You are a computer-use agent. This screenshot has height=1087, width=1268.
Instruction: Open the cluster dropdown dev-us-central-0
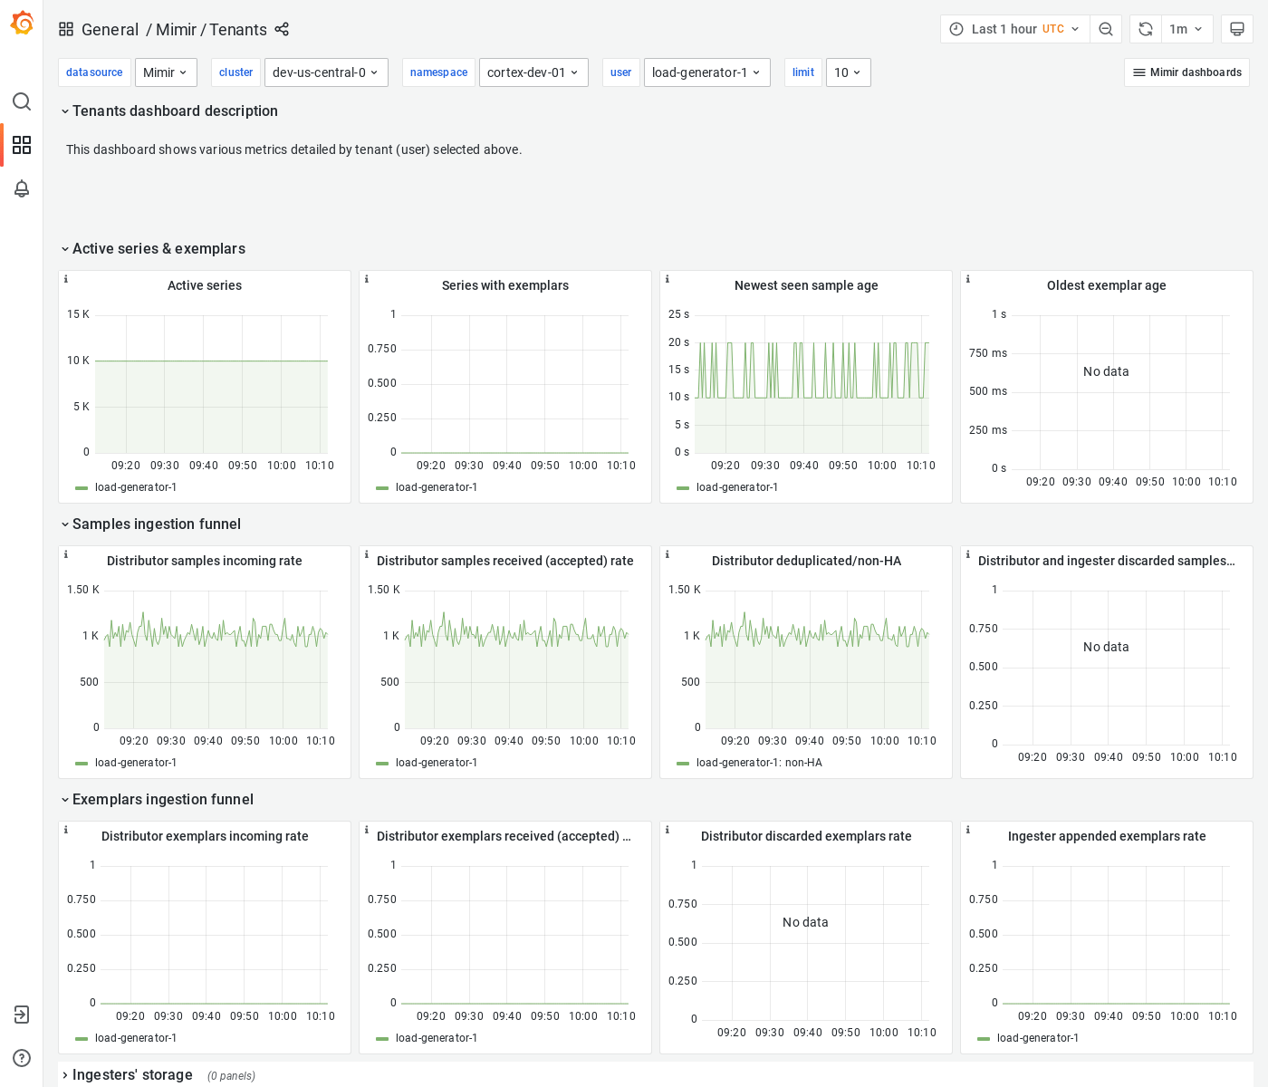coord(326,72)
